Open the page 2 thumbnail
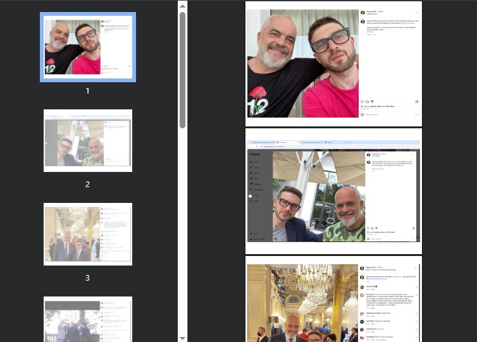The height and width of the screenshot is (342, 477). pyautogui.click(x=87, y=140)
